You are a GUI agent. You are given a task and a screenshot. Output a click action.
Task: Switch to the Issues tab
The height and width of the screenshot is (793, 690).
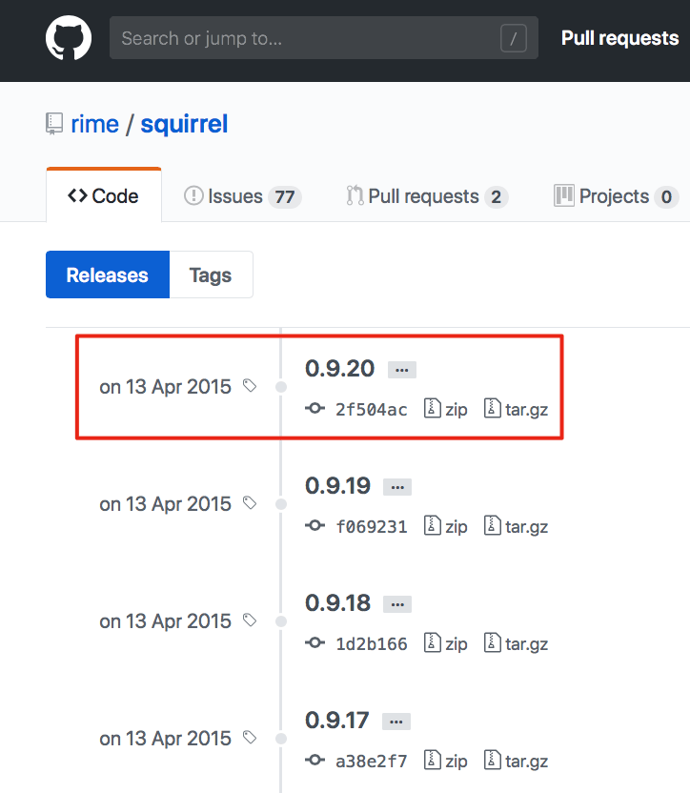click(242, 196)
